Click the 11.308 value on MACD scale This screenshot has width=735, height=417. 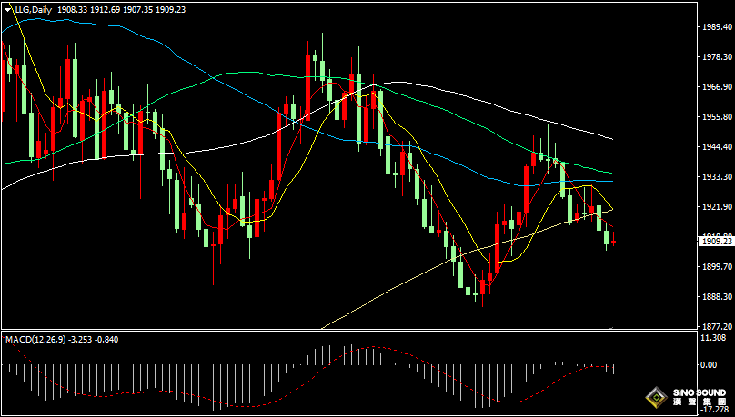(713, 338)
